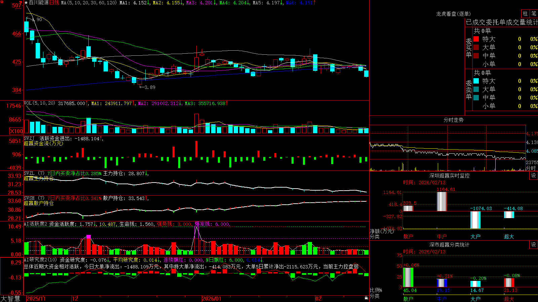Open the AI研究度2(10) indicator label
Screen dimensions: 538x302
tap(41, 260)
